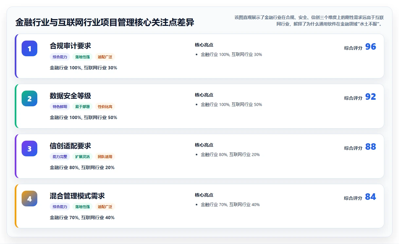Select the 合规审计要求 card title

(70, 46)
